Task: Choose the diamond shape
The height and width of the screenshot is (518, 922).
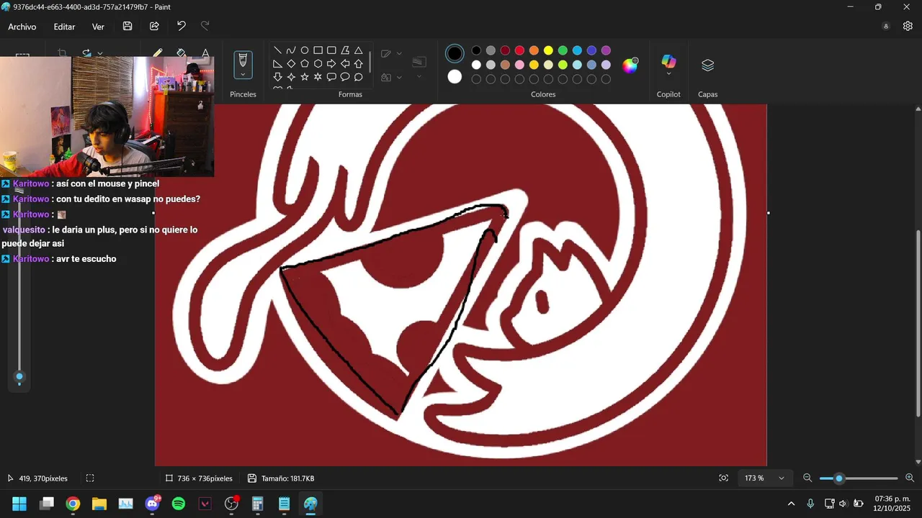Action: coord(291,63)
